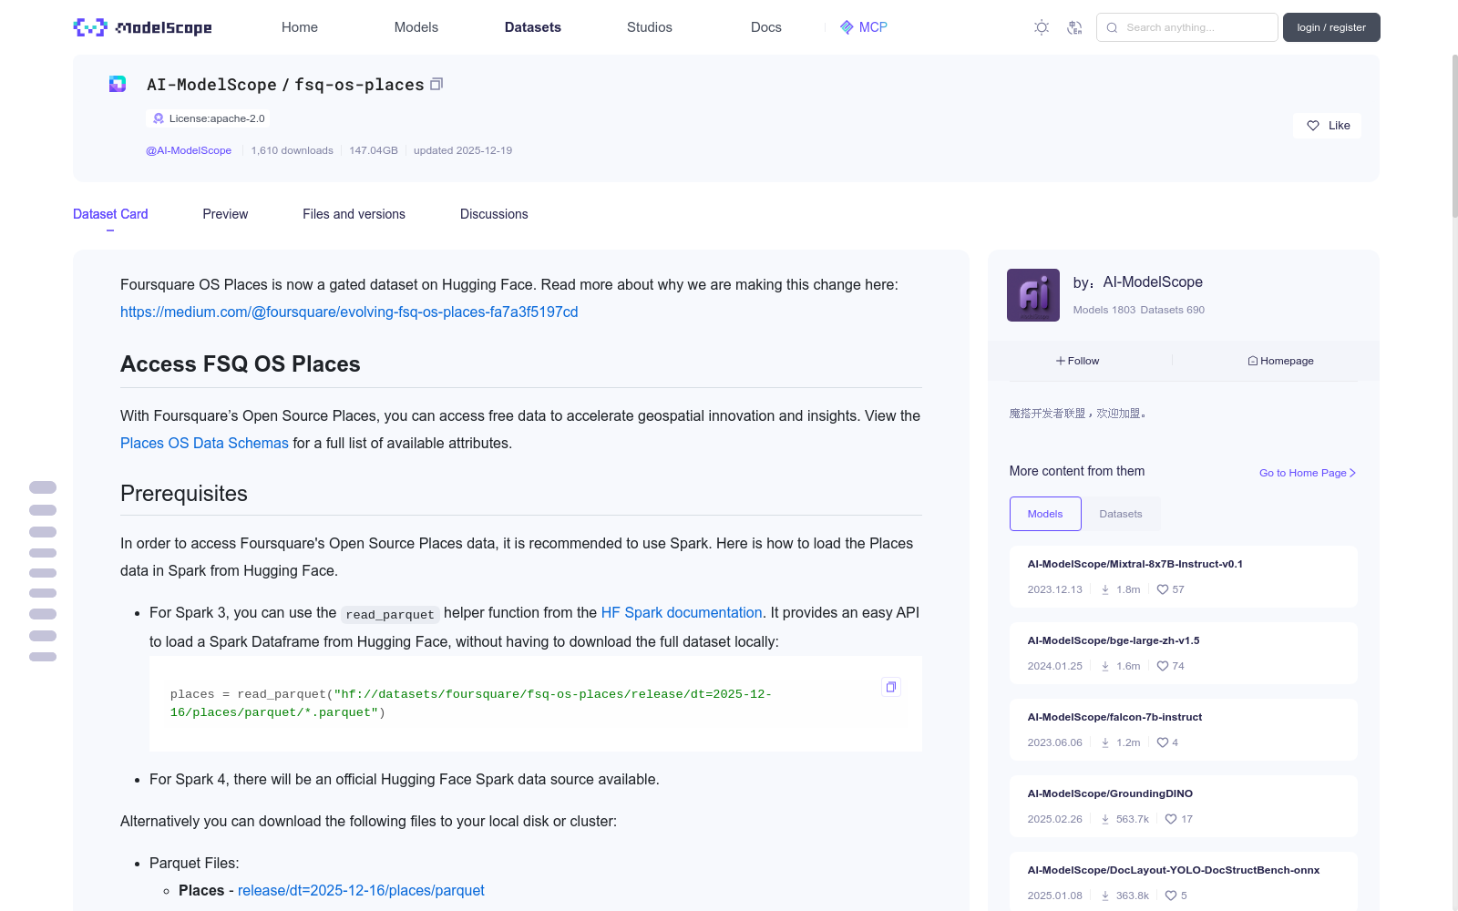The image size is (1458, 911).
Task: Open the Studios nav item
Action: (650, 27)
